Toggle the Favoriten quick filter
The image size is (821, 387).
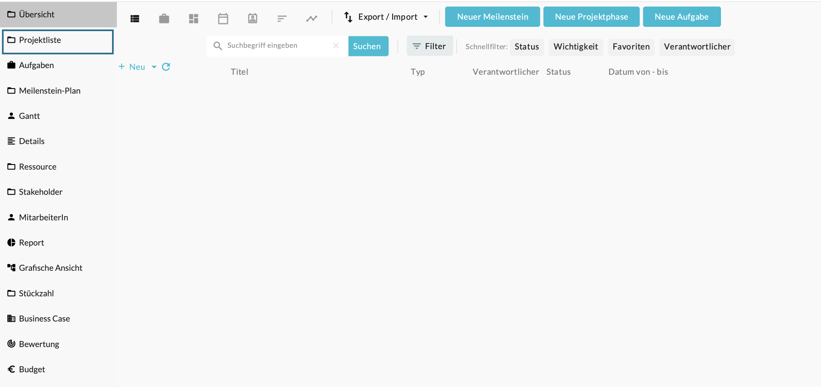pyautogui.click(x=631, y=47)
